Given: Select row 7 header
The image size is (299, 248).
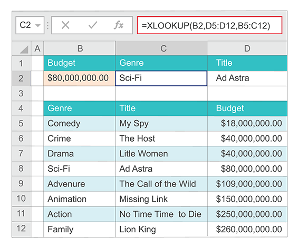Looking at the screenshot, I should [x=21, y=154].
